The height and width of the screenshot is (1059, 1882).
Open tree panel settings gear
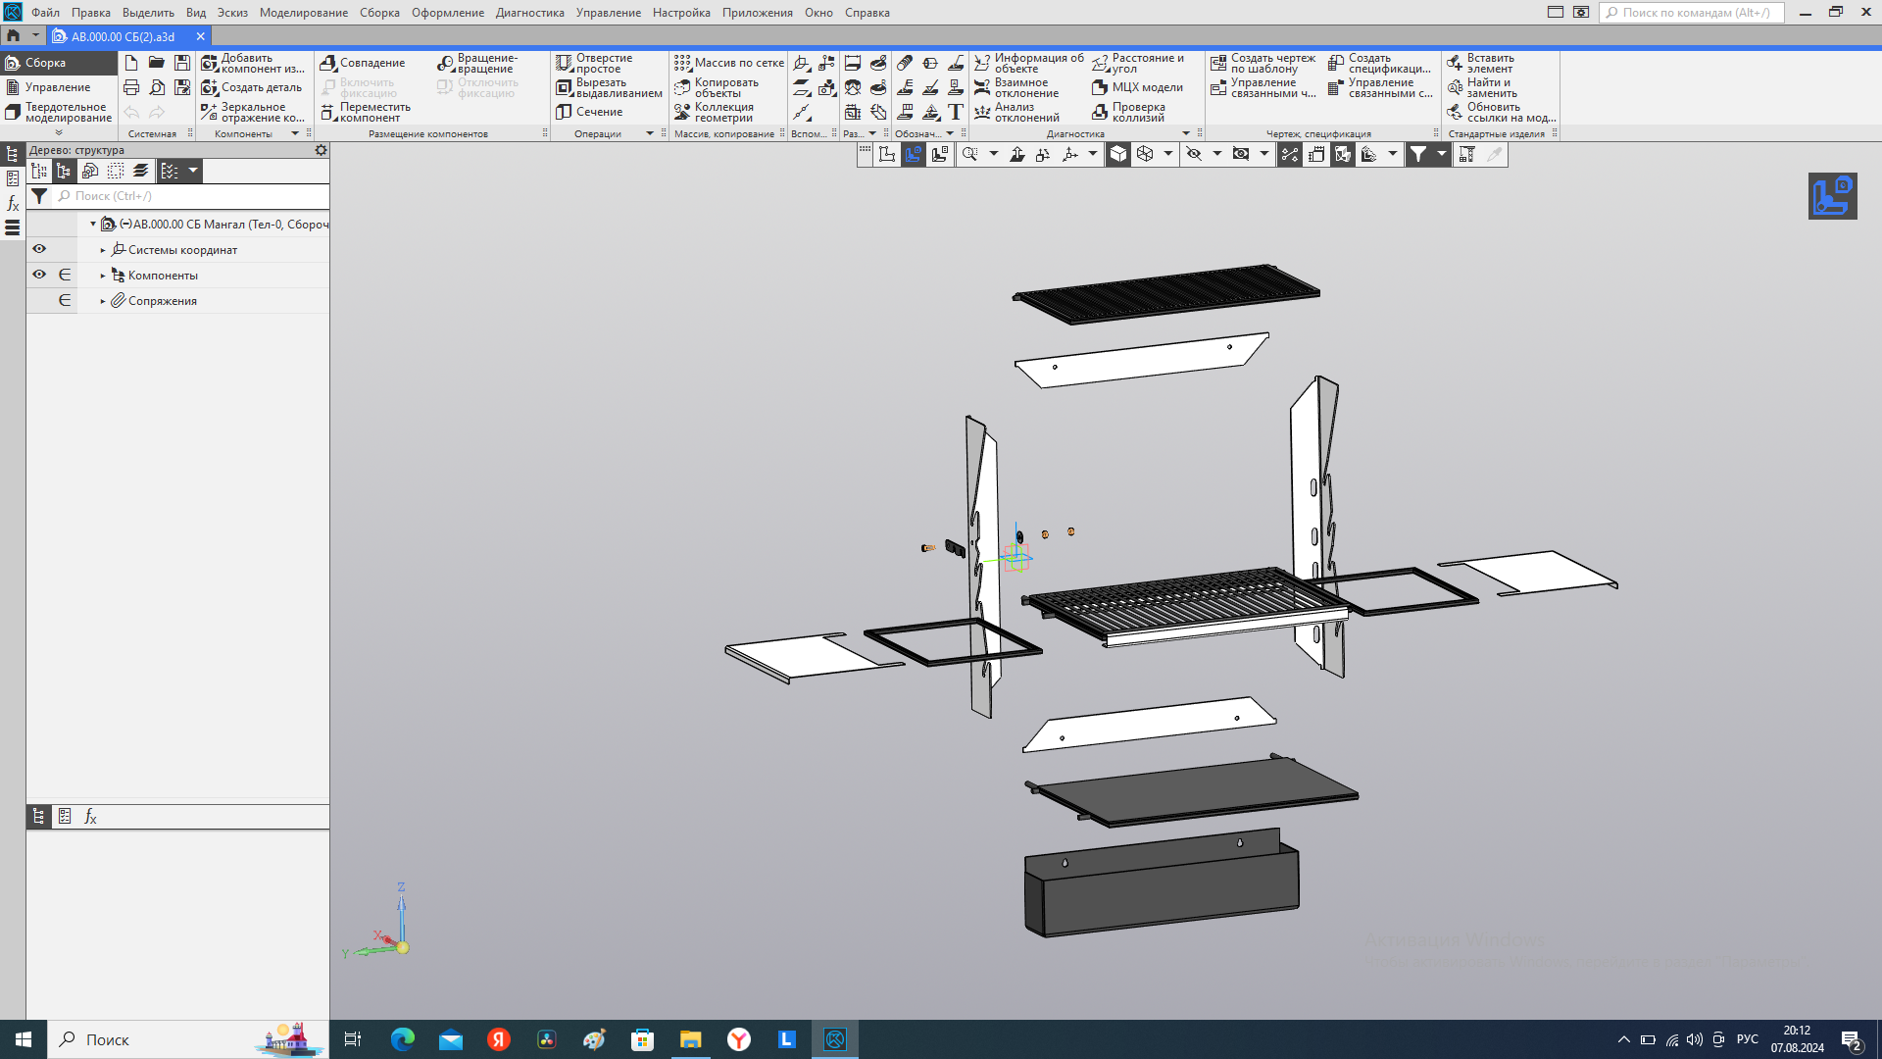point(321,150)
